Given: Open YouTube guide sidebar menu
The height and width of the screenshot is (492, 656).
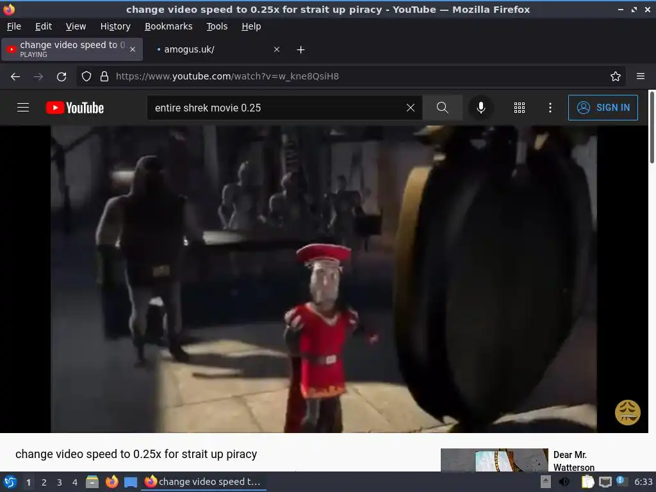Looking at the screenshot, I should coord(23,108).
